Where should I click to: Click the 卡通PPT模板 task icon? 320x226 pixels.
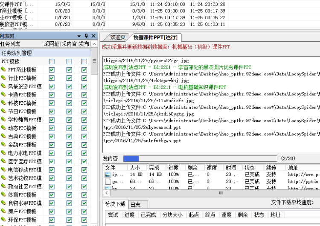[3, 95]
